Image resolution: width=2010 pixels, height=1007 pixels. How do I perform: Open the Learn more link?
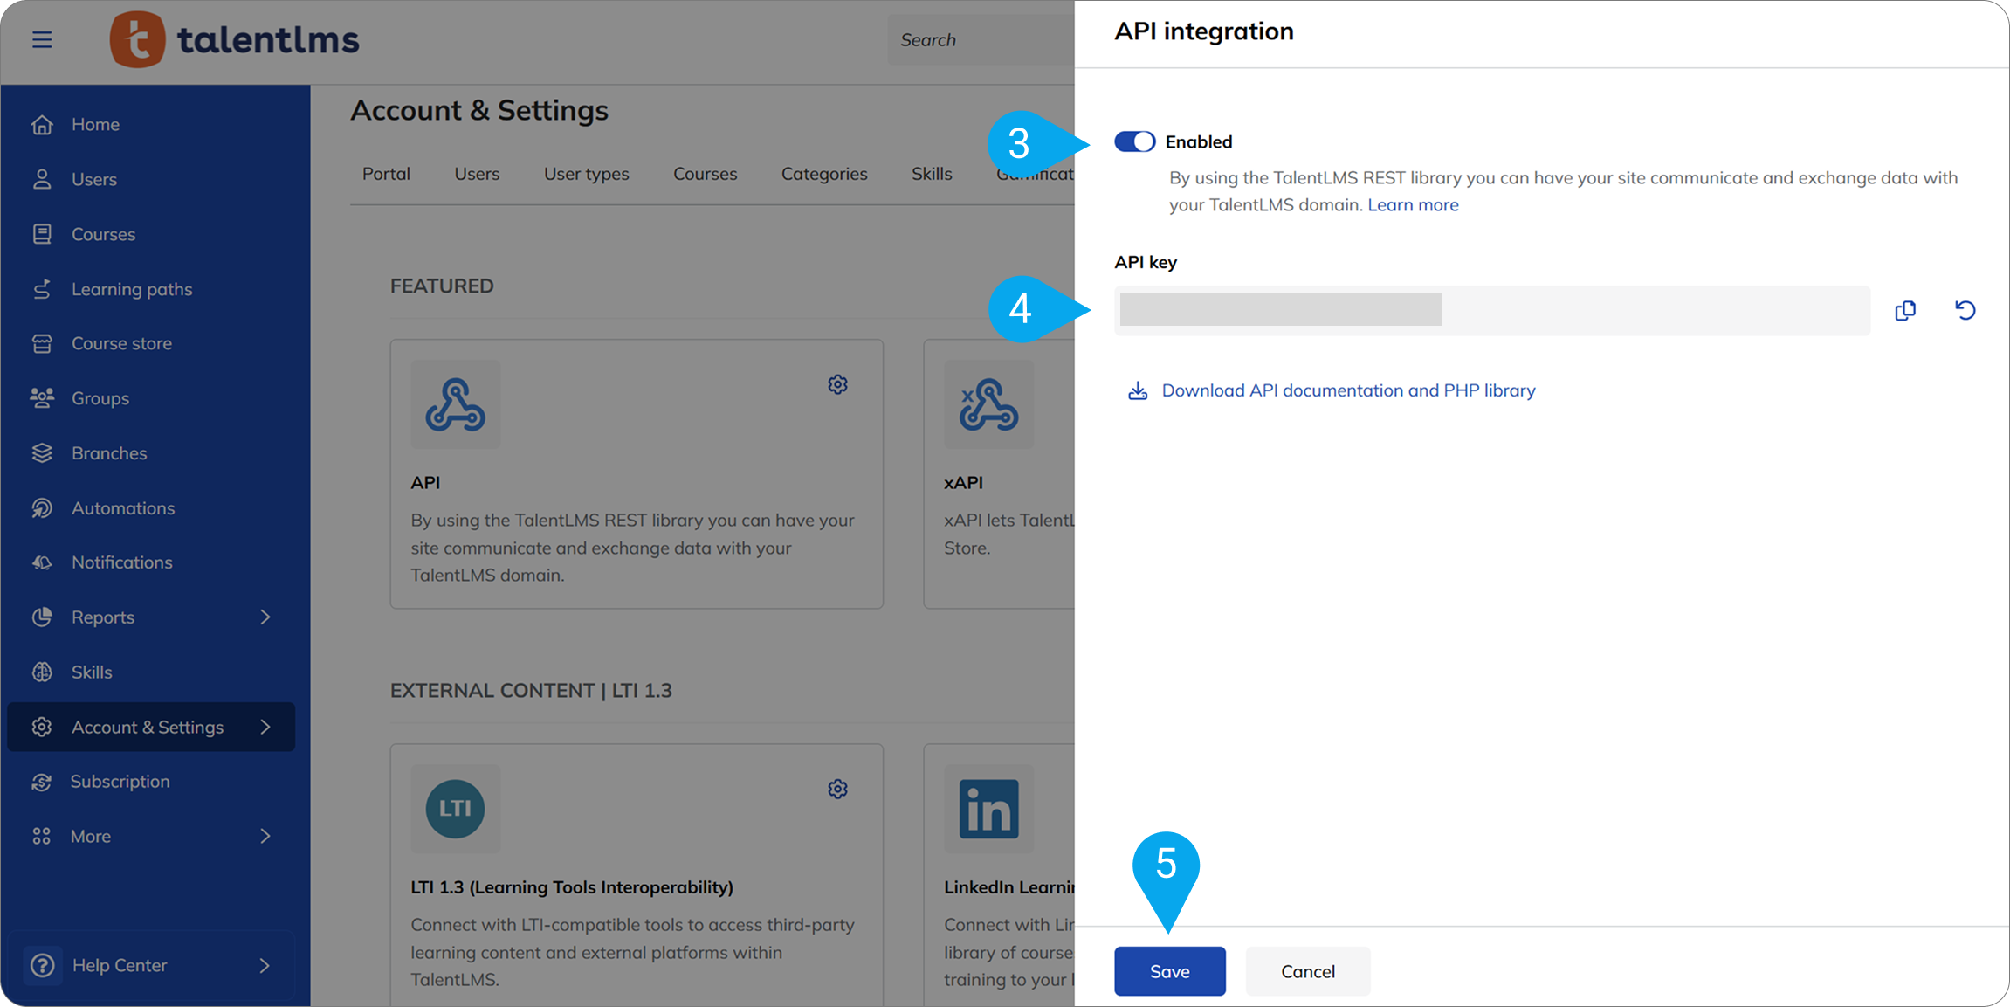[x=1413, y=205]
